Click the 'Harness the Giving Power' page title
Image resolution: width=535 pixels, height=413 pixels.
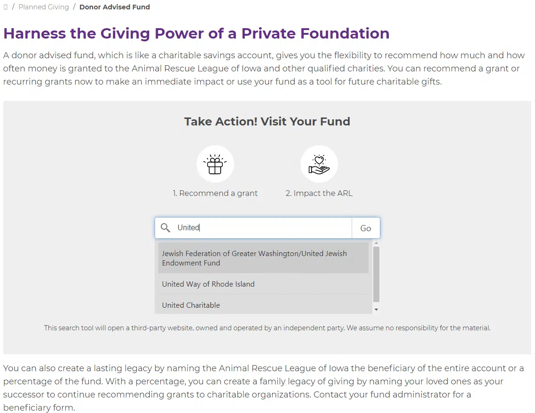point(196,33)
